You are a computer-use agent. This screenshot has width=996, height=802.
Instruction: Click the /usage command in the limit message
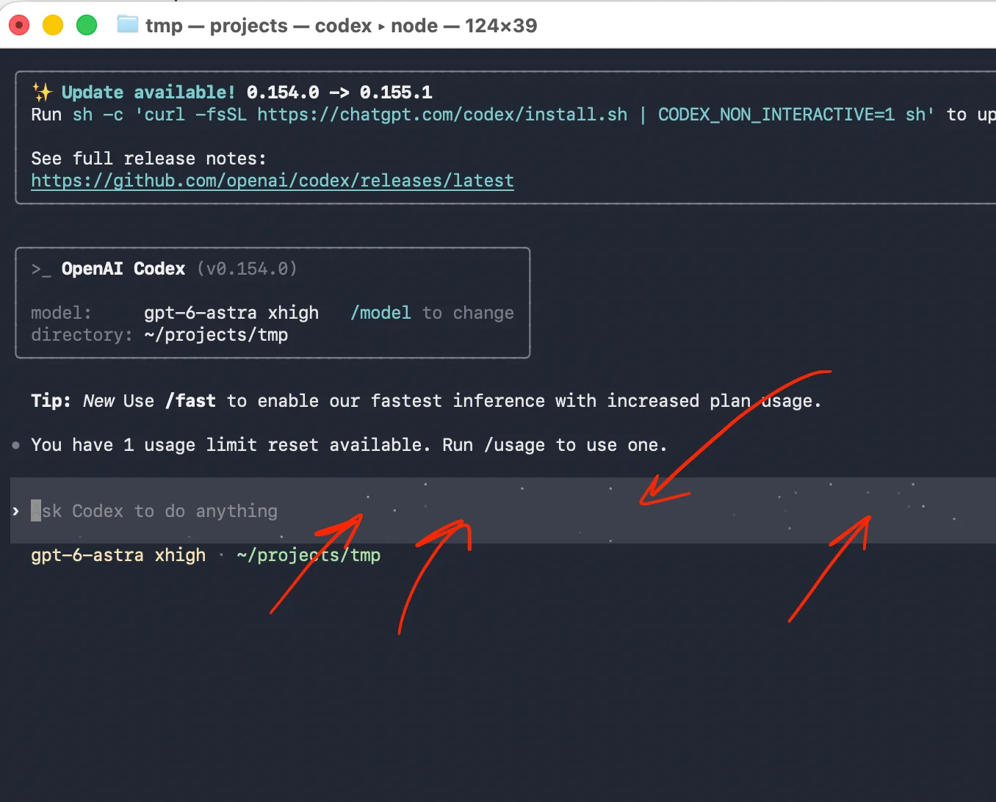(x=514, y=445)
